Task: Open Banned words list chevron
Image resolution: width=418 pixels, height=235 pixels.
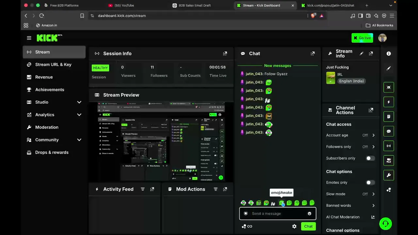Action: click(x=373, y=206)
